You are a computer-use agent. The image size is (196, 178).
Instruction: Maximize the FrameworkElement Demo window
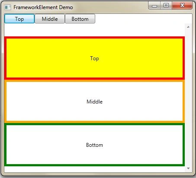(x=166, y=6)
